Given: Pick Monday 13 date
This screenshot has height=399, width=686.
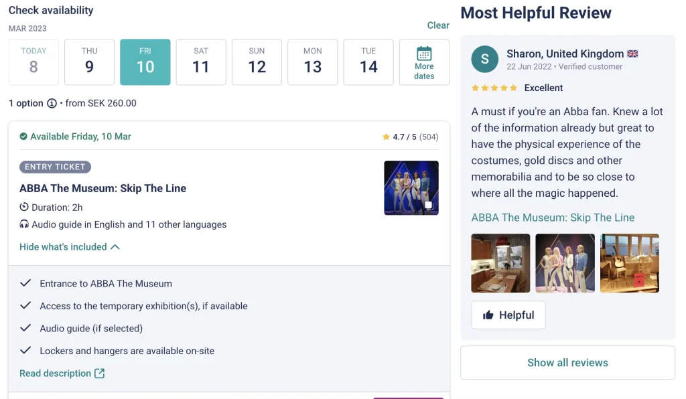Looking at the screenshot, I should pyautogui.click(x=312, y=62).
